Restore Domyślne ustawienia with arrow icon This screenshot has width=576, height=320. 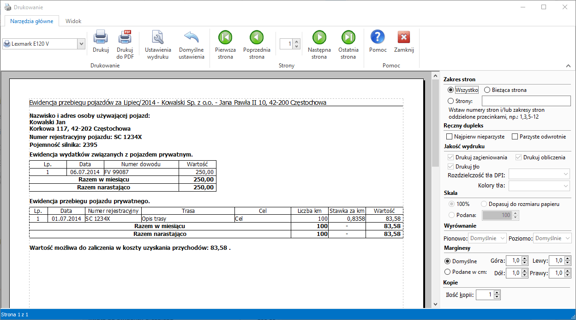tap(191, 38)
